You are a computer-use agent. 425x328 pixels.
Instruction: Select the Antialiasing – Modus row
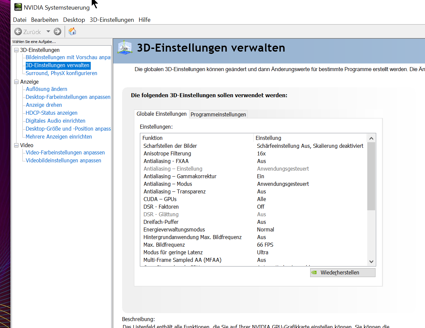coord(253,184)
